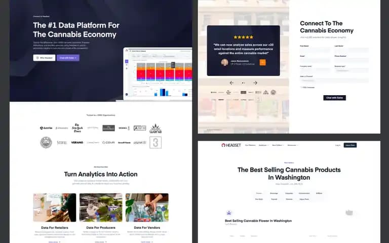Click the dashboard screenshot with stacked bar chart
Screen dimensions: 389x243
pos(158,74)
